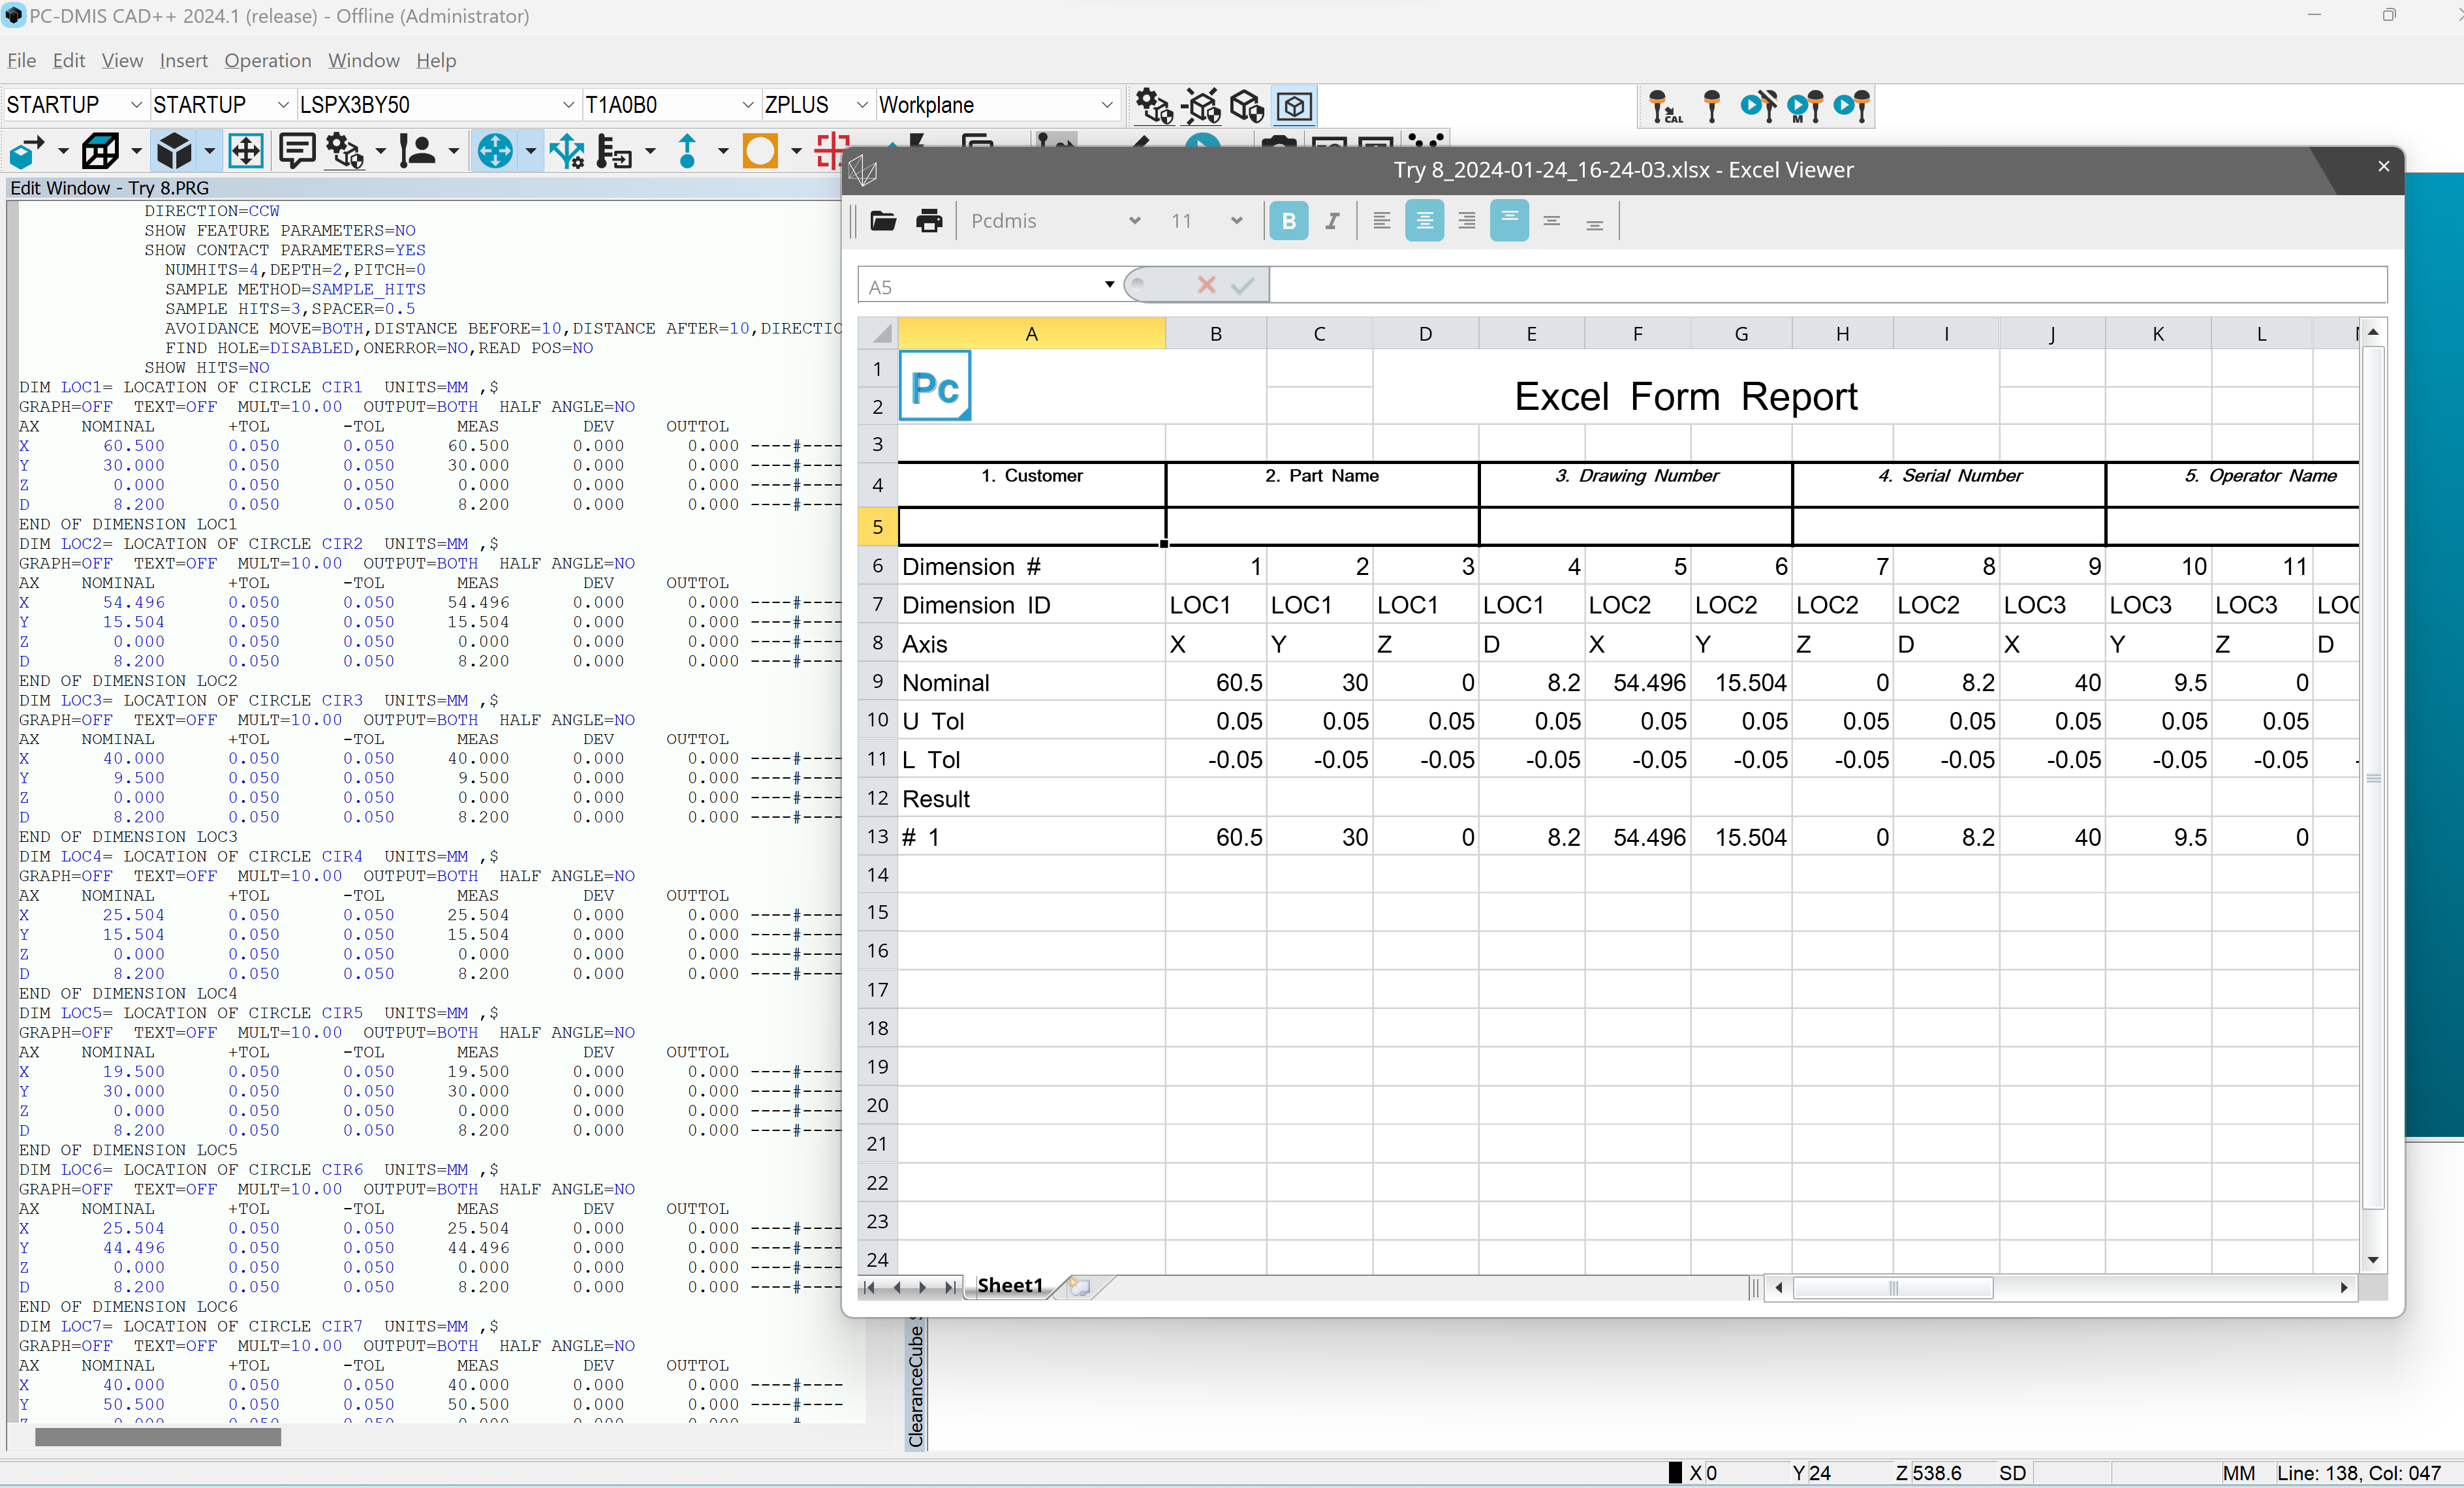The image size is (2464, 1488).
Task: Click the Sheet1 worksheet tab
Action: [x=1010, y=1286]
